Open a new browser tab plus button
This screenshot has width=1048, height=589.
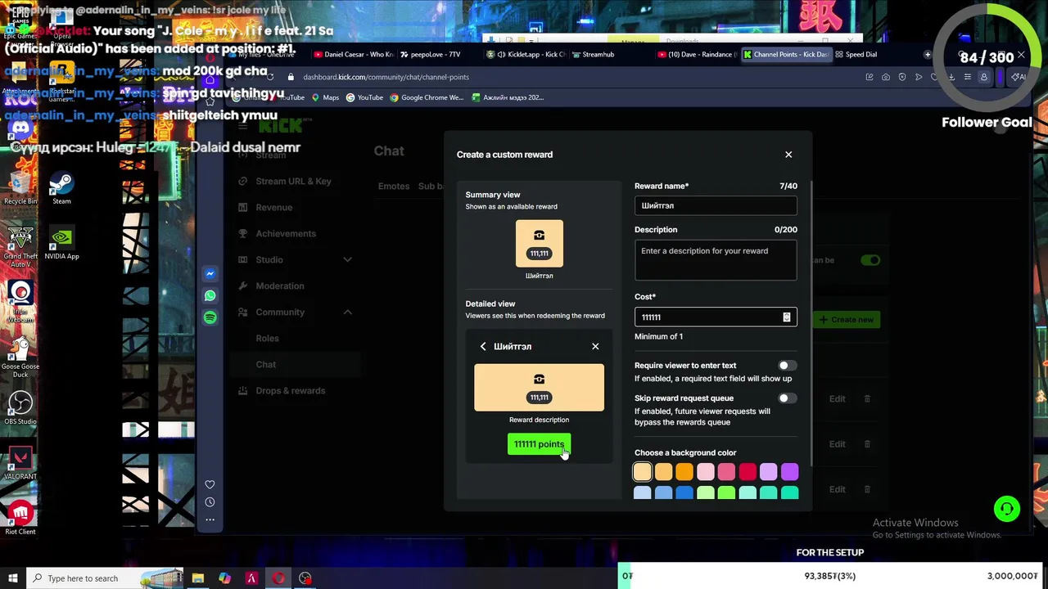point(928,55)
